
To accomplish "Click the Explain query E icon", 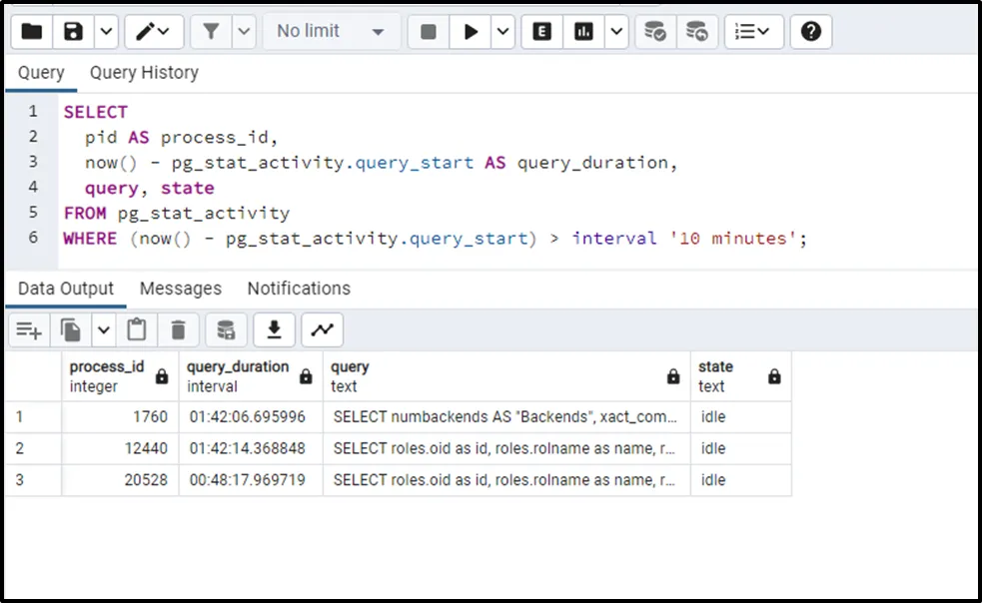I will coord(542,32).
